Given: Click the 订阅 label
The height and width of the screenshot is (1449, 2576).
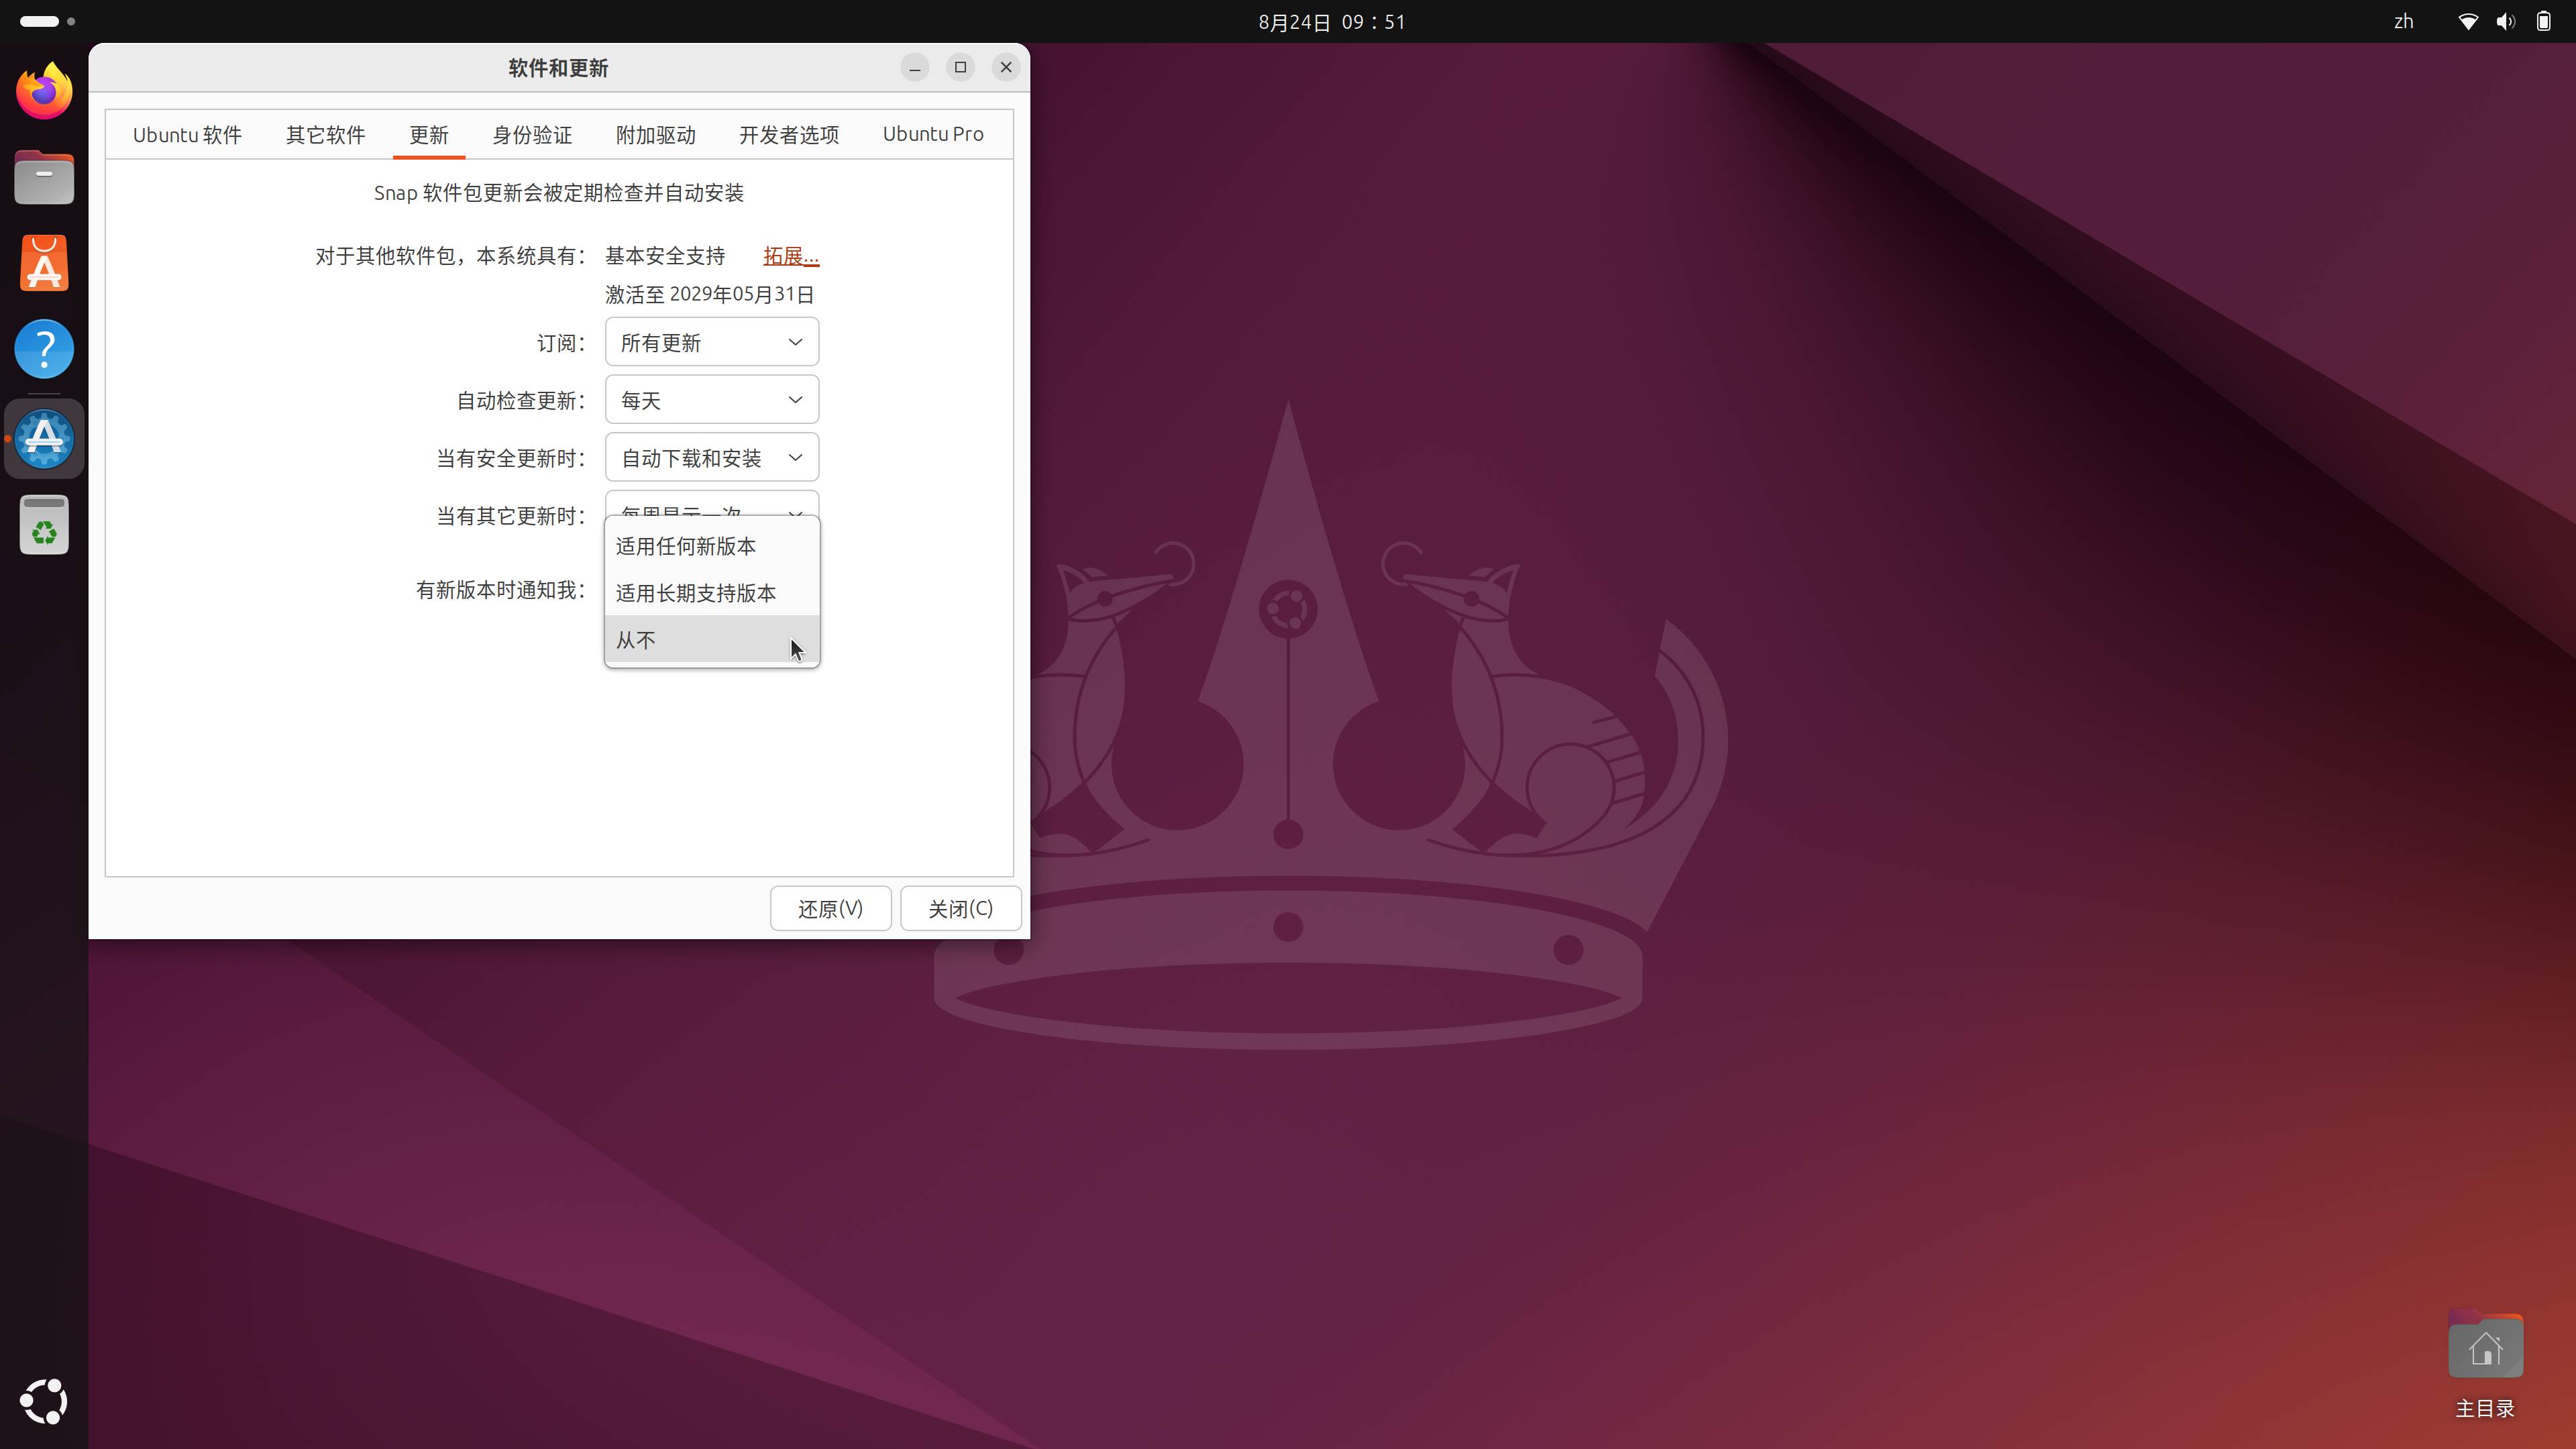Looking at the screenshot, I should coord(561,343).
